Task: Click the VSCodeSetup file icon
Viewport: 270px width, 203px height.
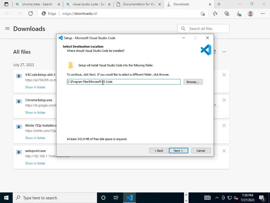Action: (19, 76)
